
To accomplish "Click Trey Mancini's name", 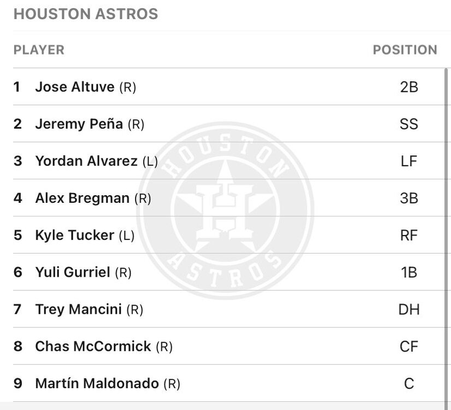I will 78,309.
